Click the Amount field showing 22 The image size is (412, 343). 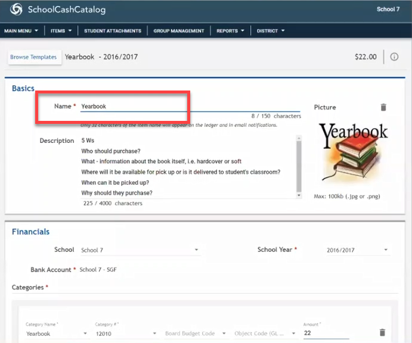[326, 333]
